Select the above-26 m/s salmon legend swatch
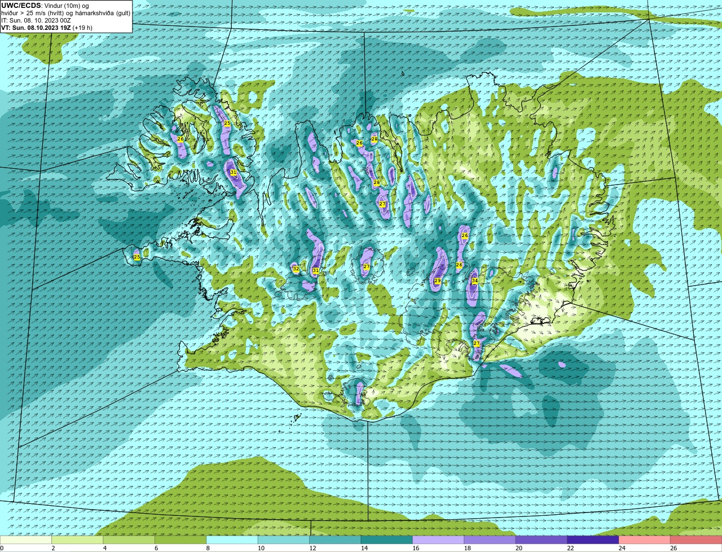Viewport: 722px width, 552px height. point(697,540)
